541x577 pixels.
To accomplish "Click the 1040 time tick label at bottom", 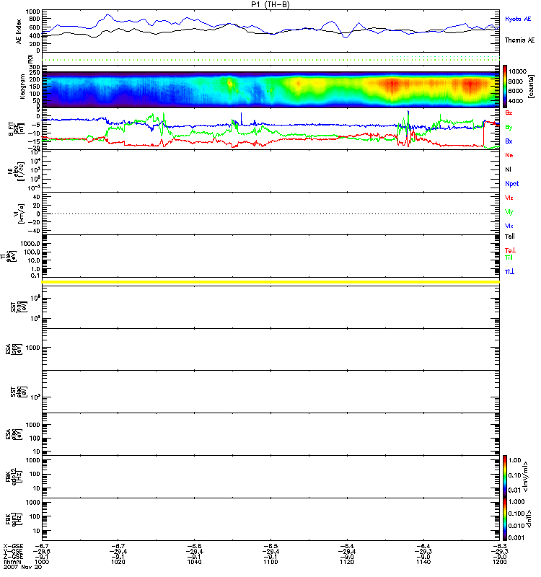I will tap(194, 562).
